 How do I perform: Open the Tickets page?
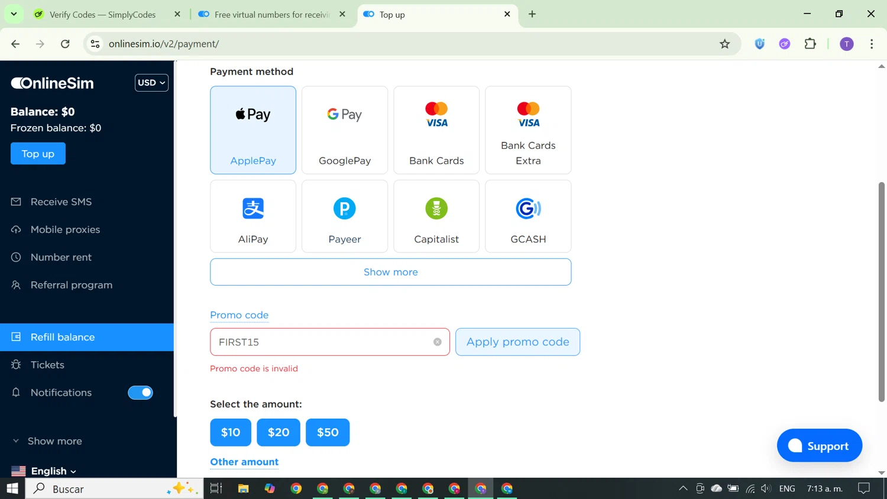click(x=87, y=365)
